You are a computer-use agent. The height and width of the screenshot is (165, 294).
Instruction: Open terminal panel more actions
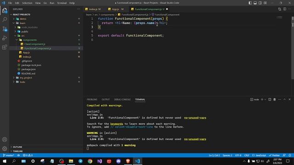(x=280, y=99)
